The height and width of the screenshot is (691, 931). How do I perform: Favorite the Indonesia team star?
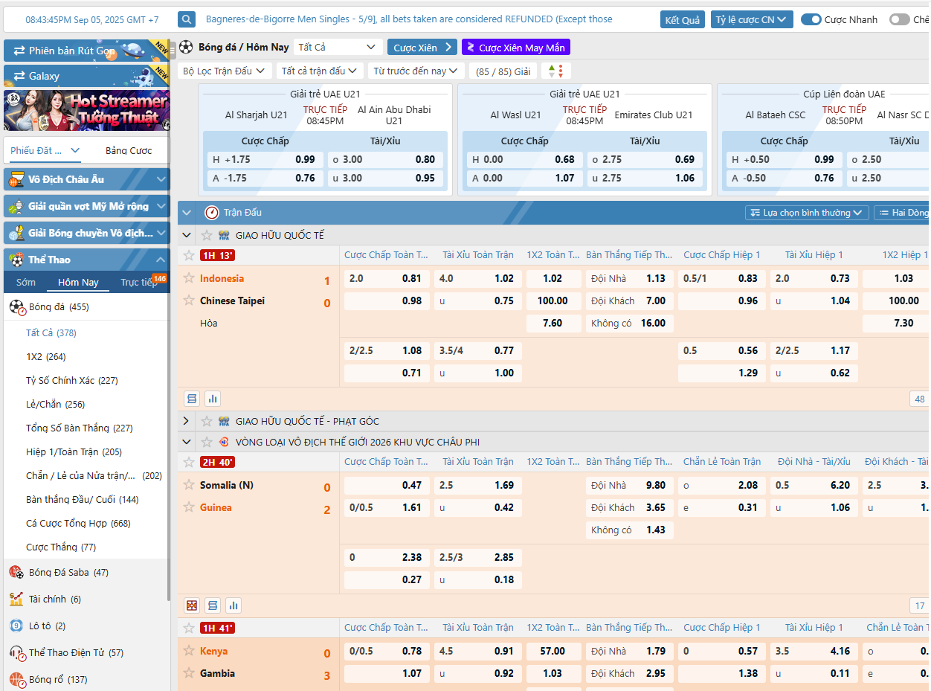tap(189, 278)
